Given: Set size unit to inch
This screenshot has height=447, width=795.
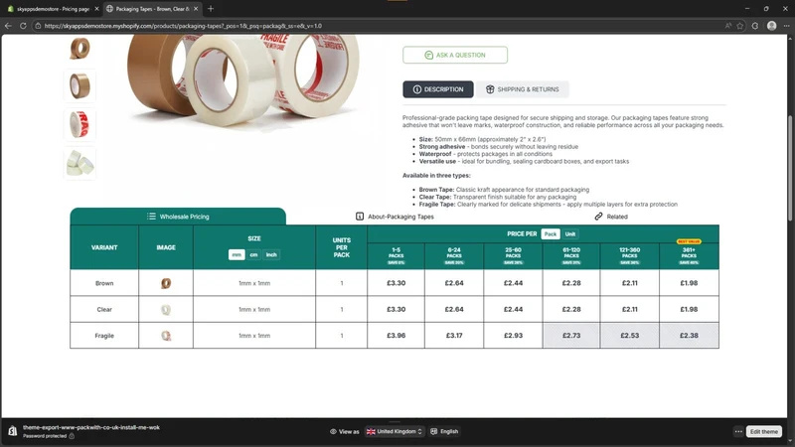Looking at the screenshot, I should (271, 254).
